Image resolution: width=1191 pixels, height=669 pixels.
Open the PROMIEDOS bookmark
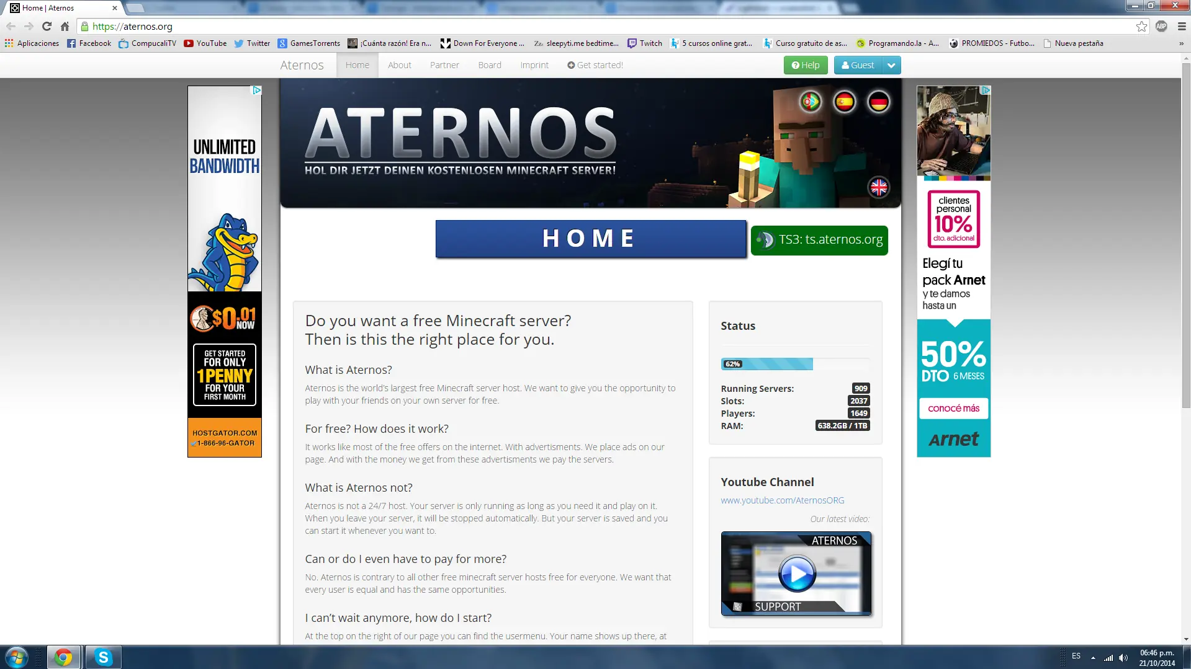coord(992,43)
